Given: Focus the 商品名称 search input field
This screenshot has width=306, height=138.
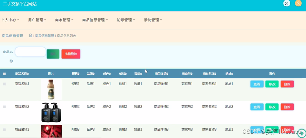Looking at the screenshot, I should (x=30, y=52).
